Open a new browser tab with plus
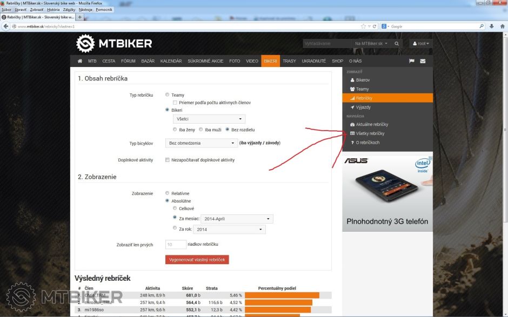Image resolution: width=508 pixels, height=317 pixels. pyautogui.click(x=80, y=17)
